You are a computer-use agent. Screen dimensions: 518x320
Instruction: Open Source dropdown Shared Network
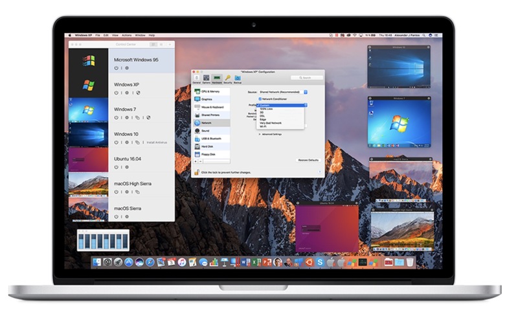click(x=283, y=92)
